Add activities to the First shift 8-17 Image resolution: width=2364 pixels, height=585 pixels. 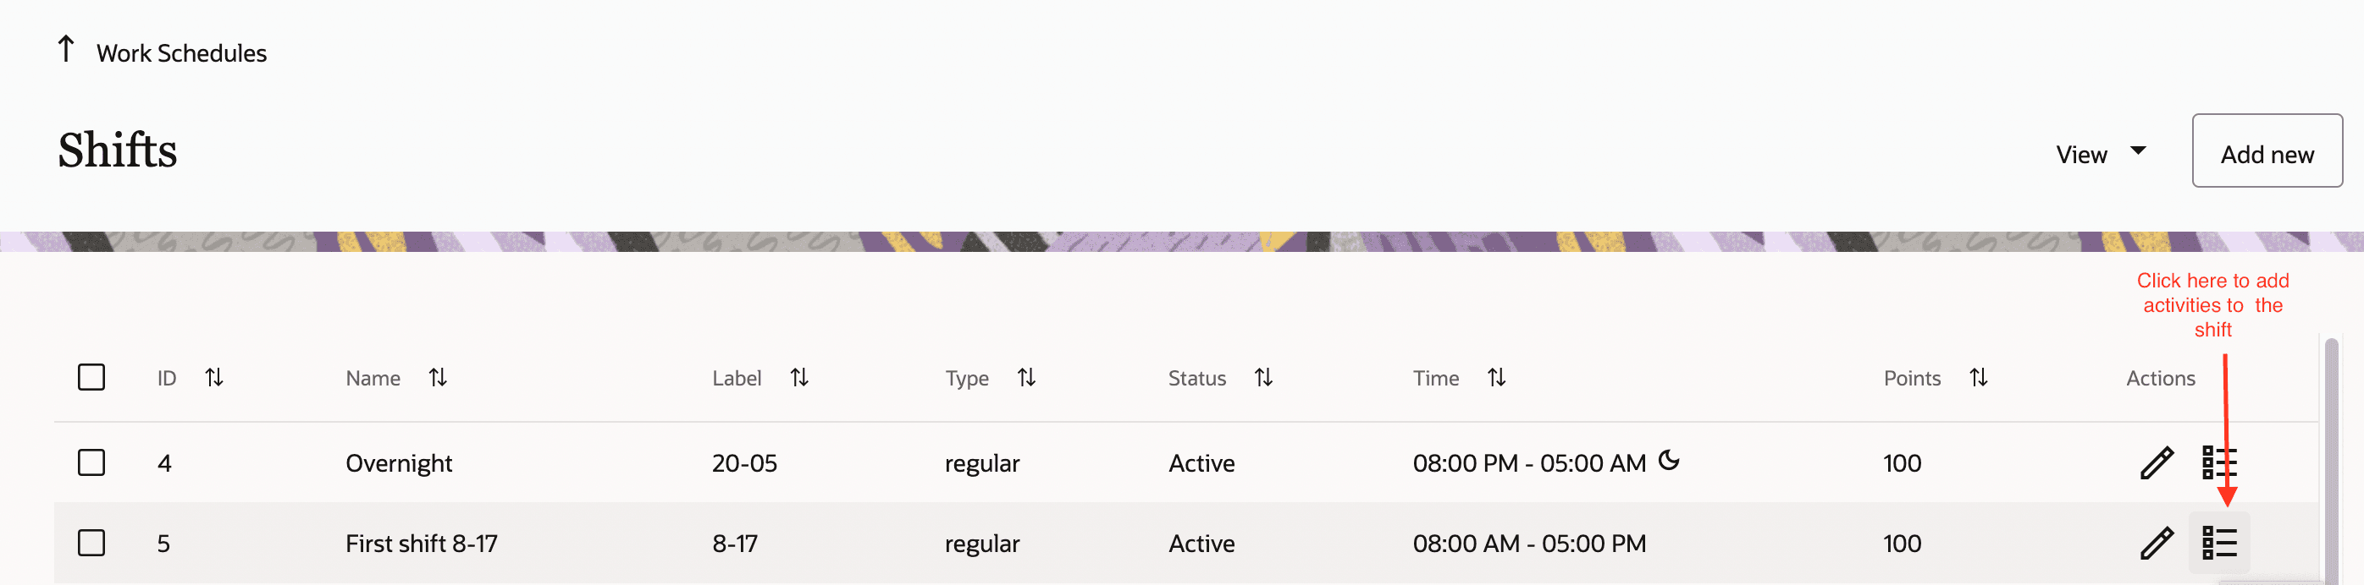pyautogui.click(x=2220, y=543)
